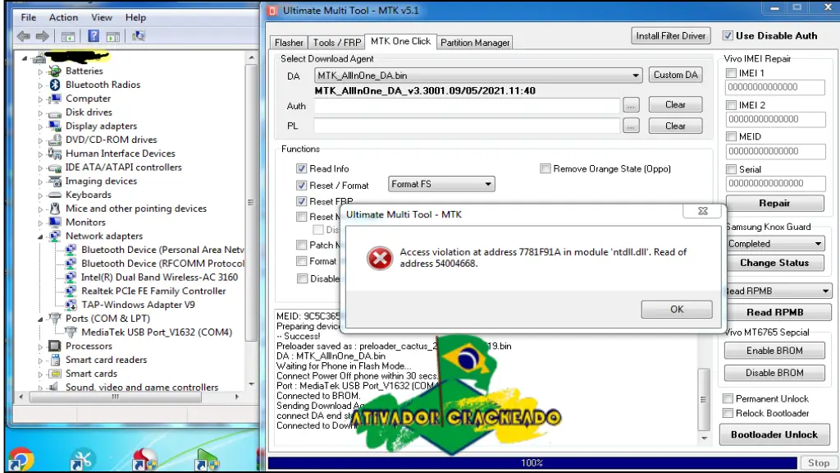Click the Repair button

[774, 204]
